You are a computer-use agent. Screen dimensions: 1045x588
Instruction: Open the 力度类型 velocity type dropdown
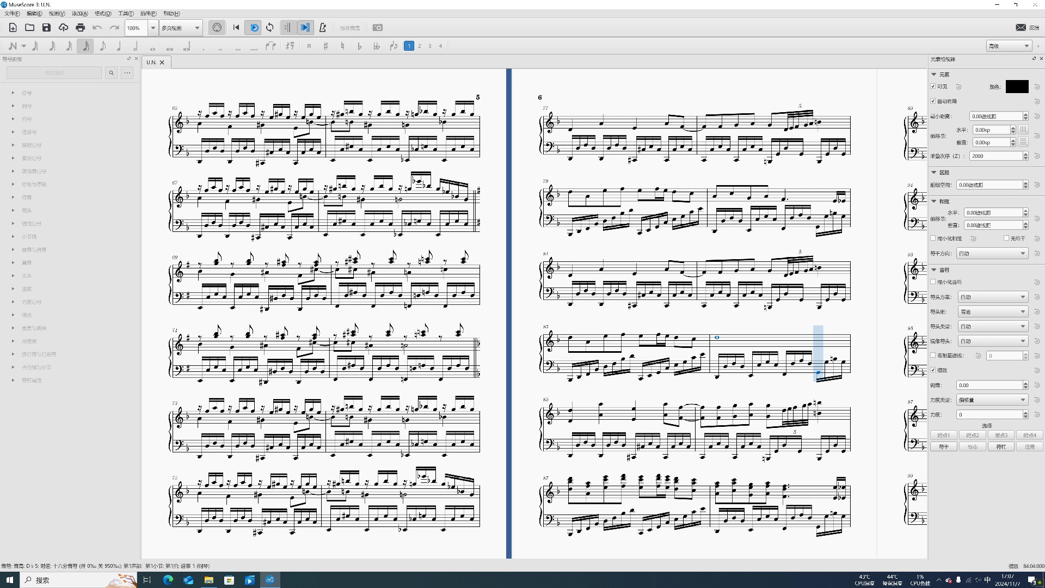coord(992,400)
